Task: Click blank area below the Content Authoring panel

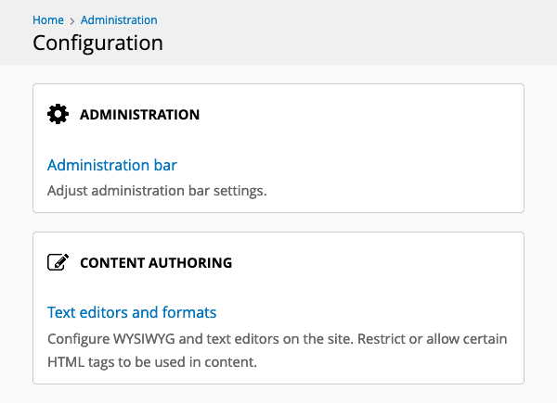Action: (278, 394)
